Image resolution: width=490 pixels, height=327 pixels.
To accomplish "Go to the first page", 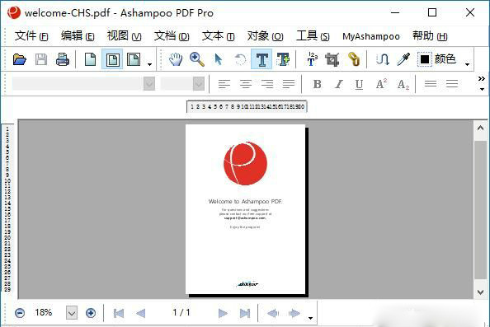I will 119,313.
